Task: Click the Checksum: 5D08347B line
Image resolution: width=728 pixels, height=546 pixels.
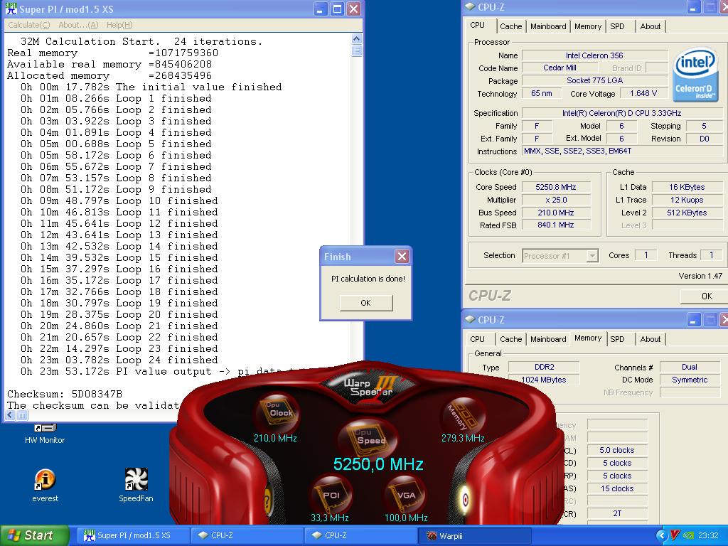Action: point(65,394)
